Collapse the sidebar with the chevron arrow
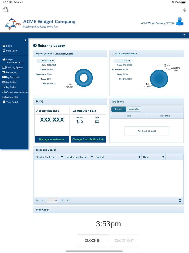Screen dimensions: 189x253 26,40
